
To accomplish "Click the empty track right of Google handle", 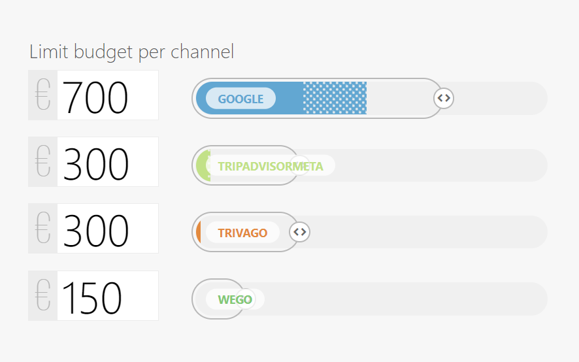I will click(500, 99).
